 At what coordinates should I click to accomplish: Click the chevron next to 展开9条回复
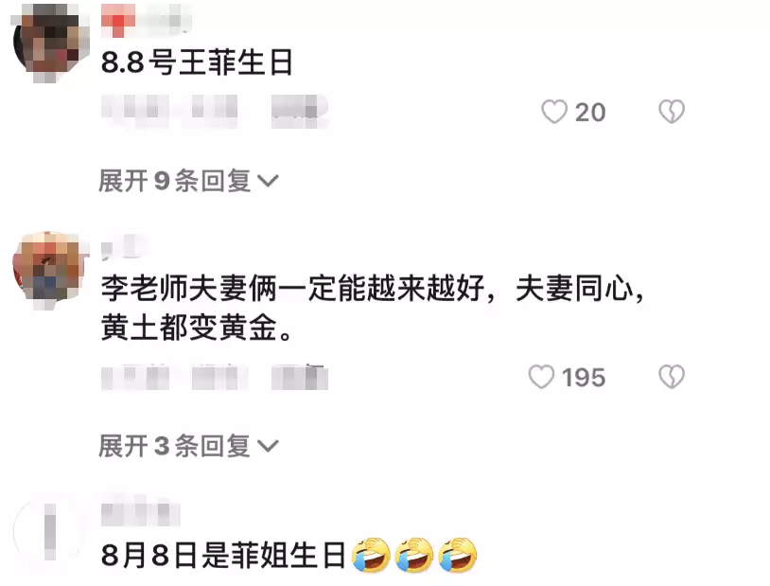coord(268,182)
